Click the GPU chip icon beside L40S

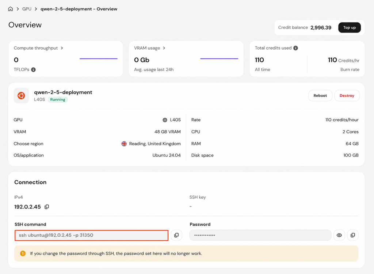165,120
